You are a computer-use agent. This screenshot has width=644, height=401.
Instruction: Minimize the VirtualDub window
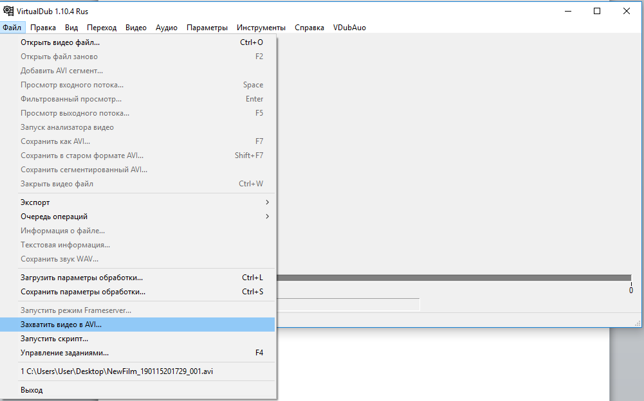click(x=568, y=11)
